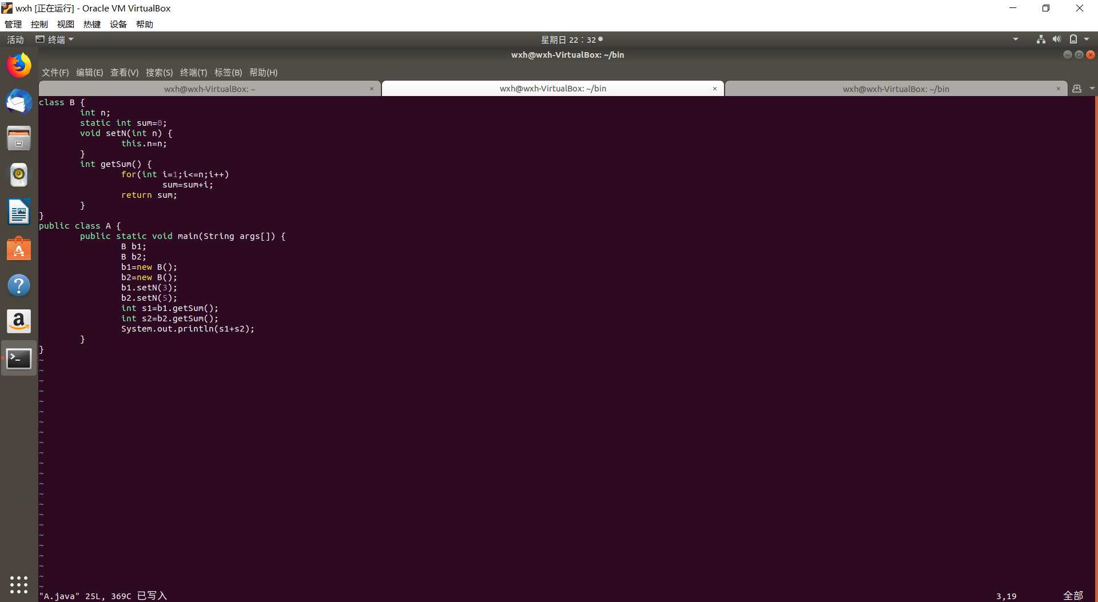Image resolution: width=1098 pixels, height=602 pixels.
Task: Open the 查看(V) terminal menu
Action: (x=125, y=73)
